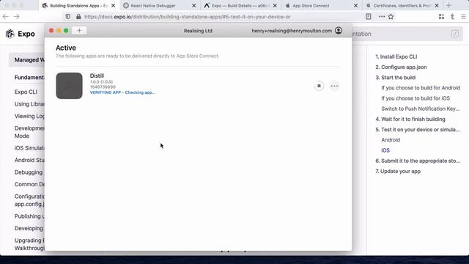This screenshot has width=469, height=264.
Task: Select the iOS subsection link
Action: pyautogui.click(x=385, y=150)
